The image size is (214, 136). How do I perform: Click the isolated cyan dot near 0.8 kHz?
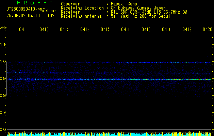(67, 95)
